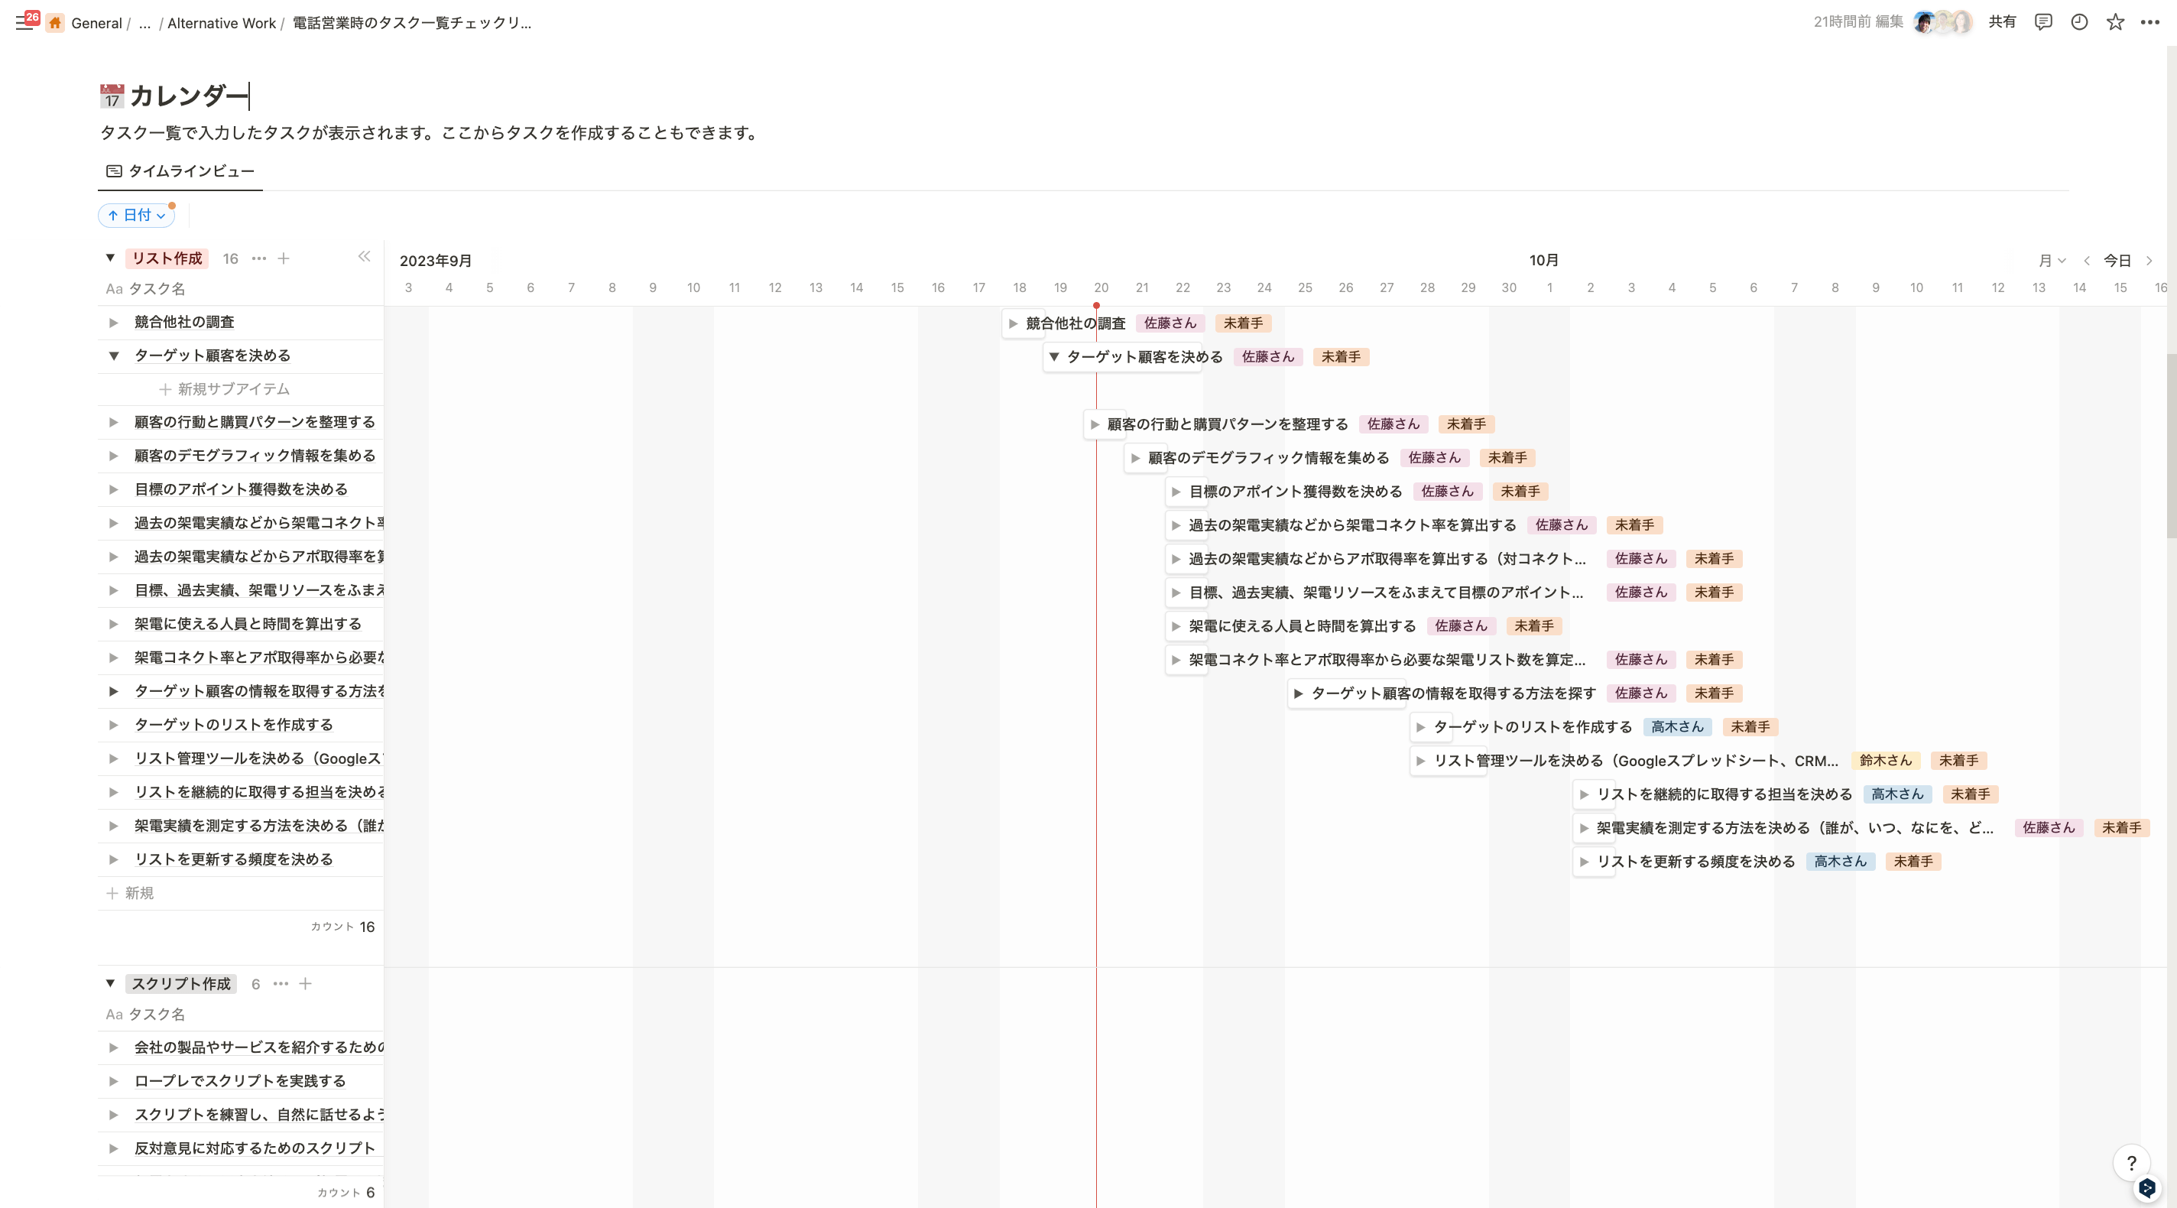Viewport: 2177px width, 1208px height.
Task: Open the 日付 sort dropdown
Action: pos(137,216)
